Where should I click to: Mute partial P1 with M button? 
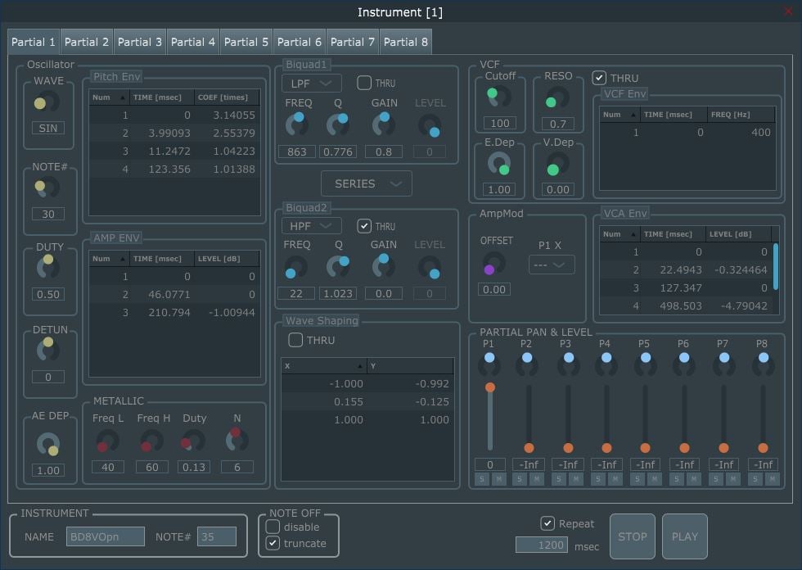[x=498, y=479]
